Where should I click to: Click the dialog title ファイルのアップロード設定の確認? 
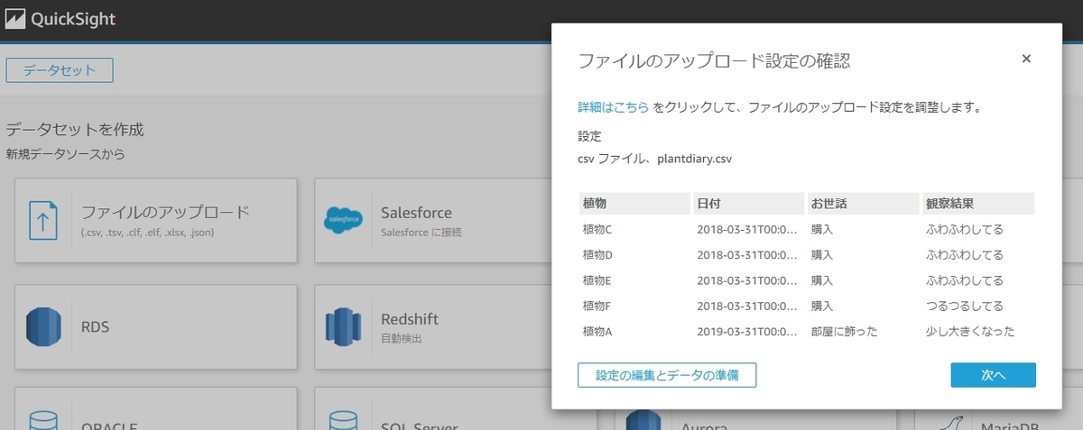pyautogui.click(x=715, y=60)
